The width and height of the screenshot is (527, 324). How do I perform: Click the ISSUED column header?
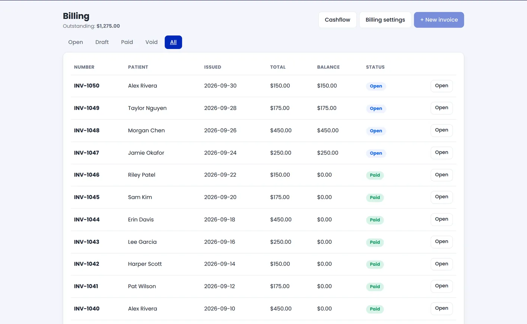point(213,67)
